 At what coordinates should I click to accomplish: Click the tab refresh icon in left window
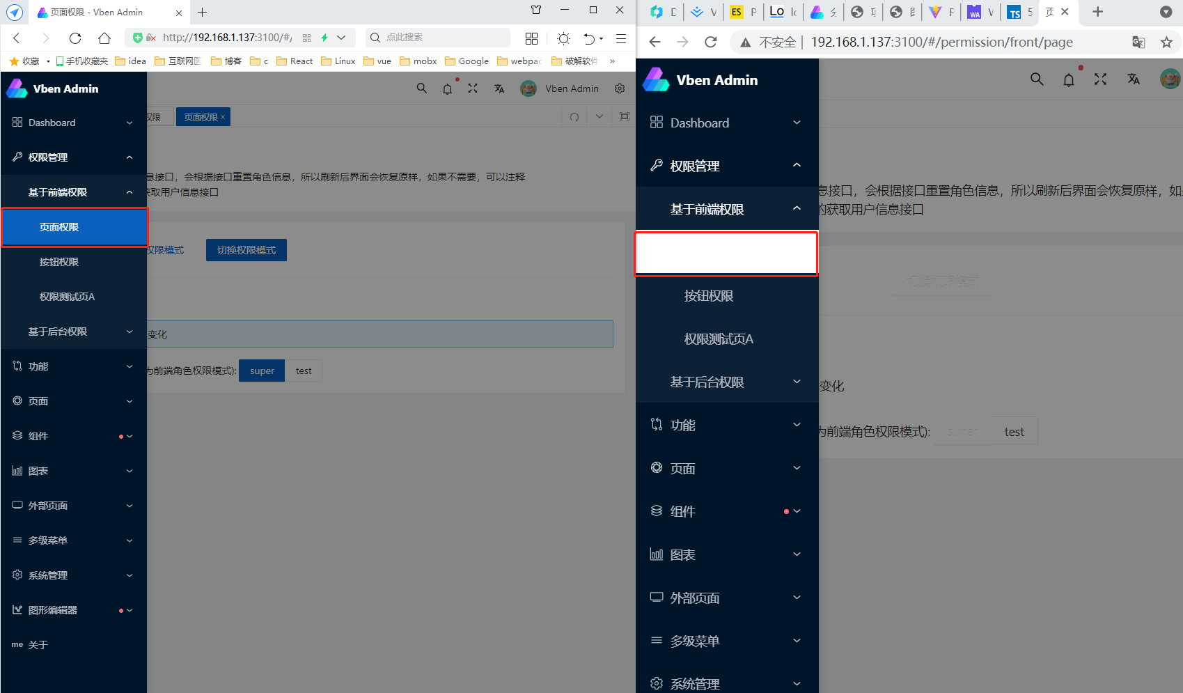click(x=574, y=117)
